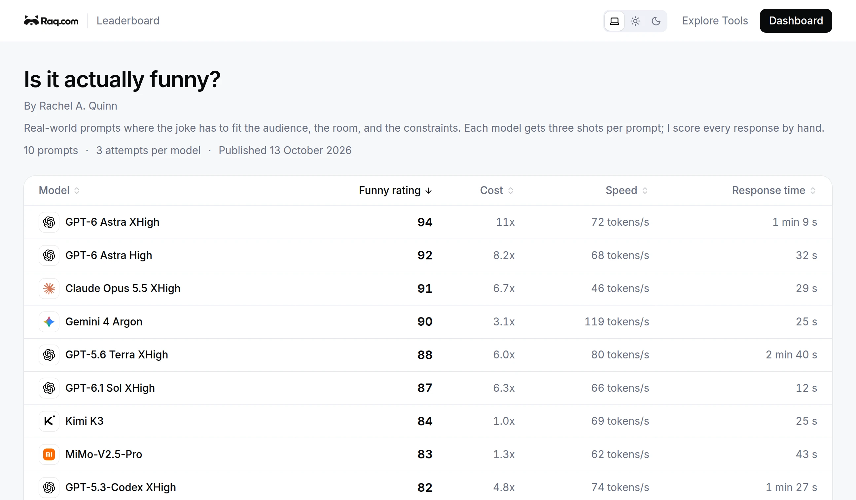The image size is (856, 500).
Task: Click the 1 min 27 s response time
Action: (792, 487)
